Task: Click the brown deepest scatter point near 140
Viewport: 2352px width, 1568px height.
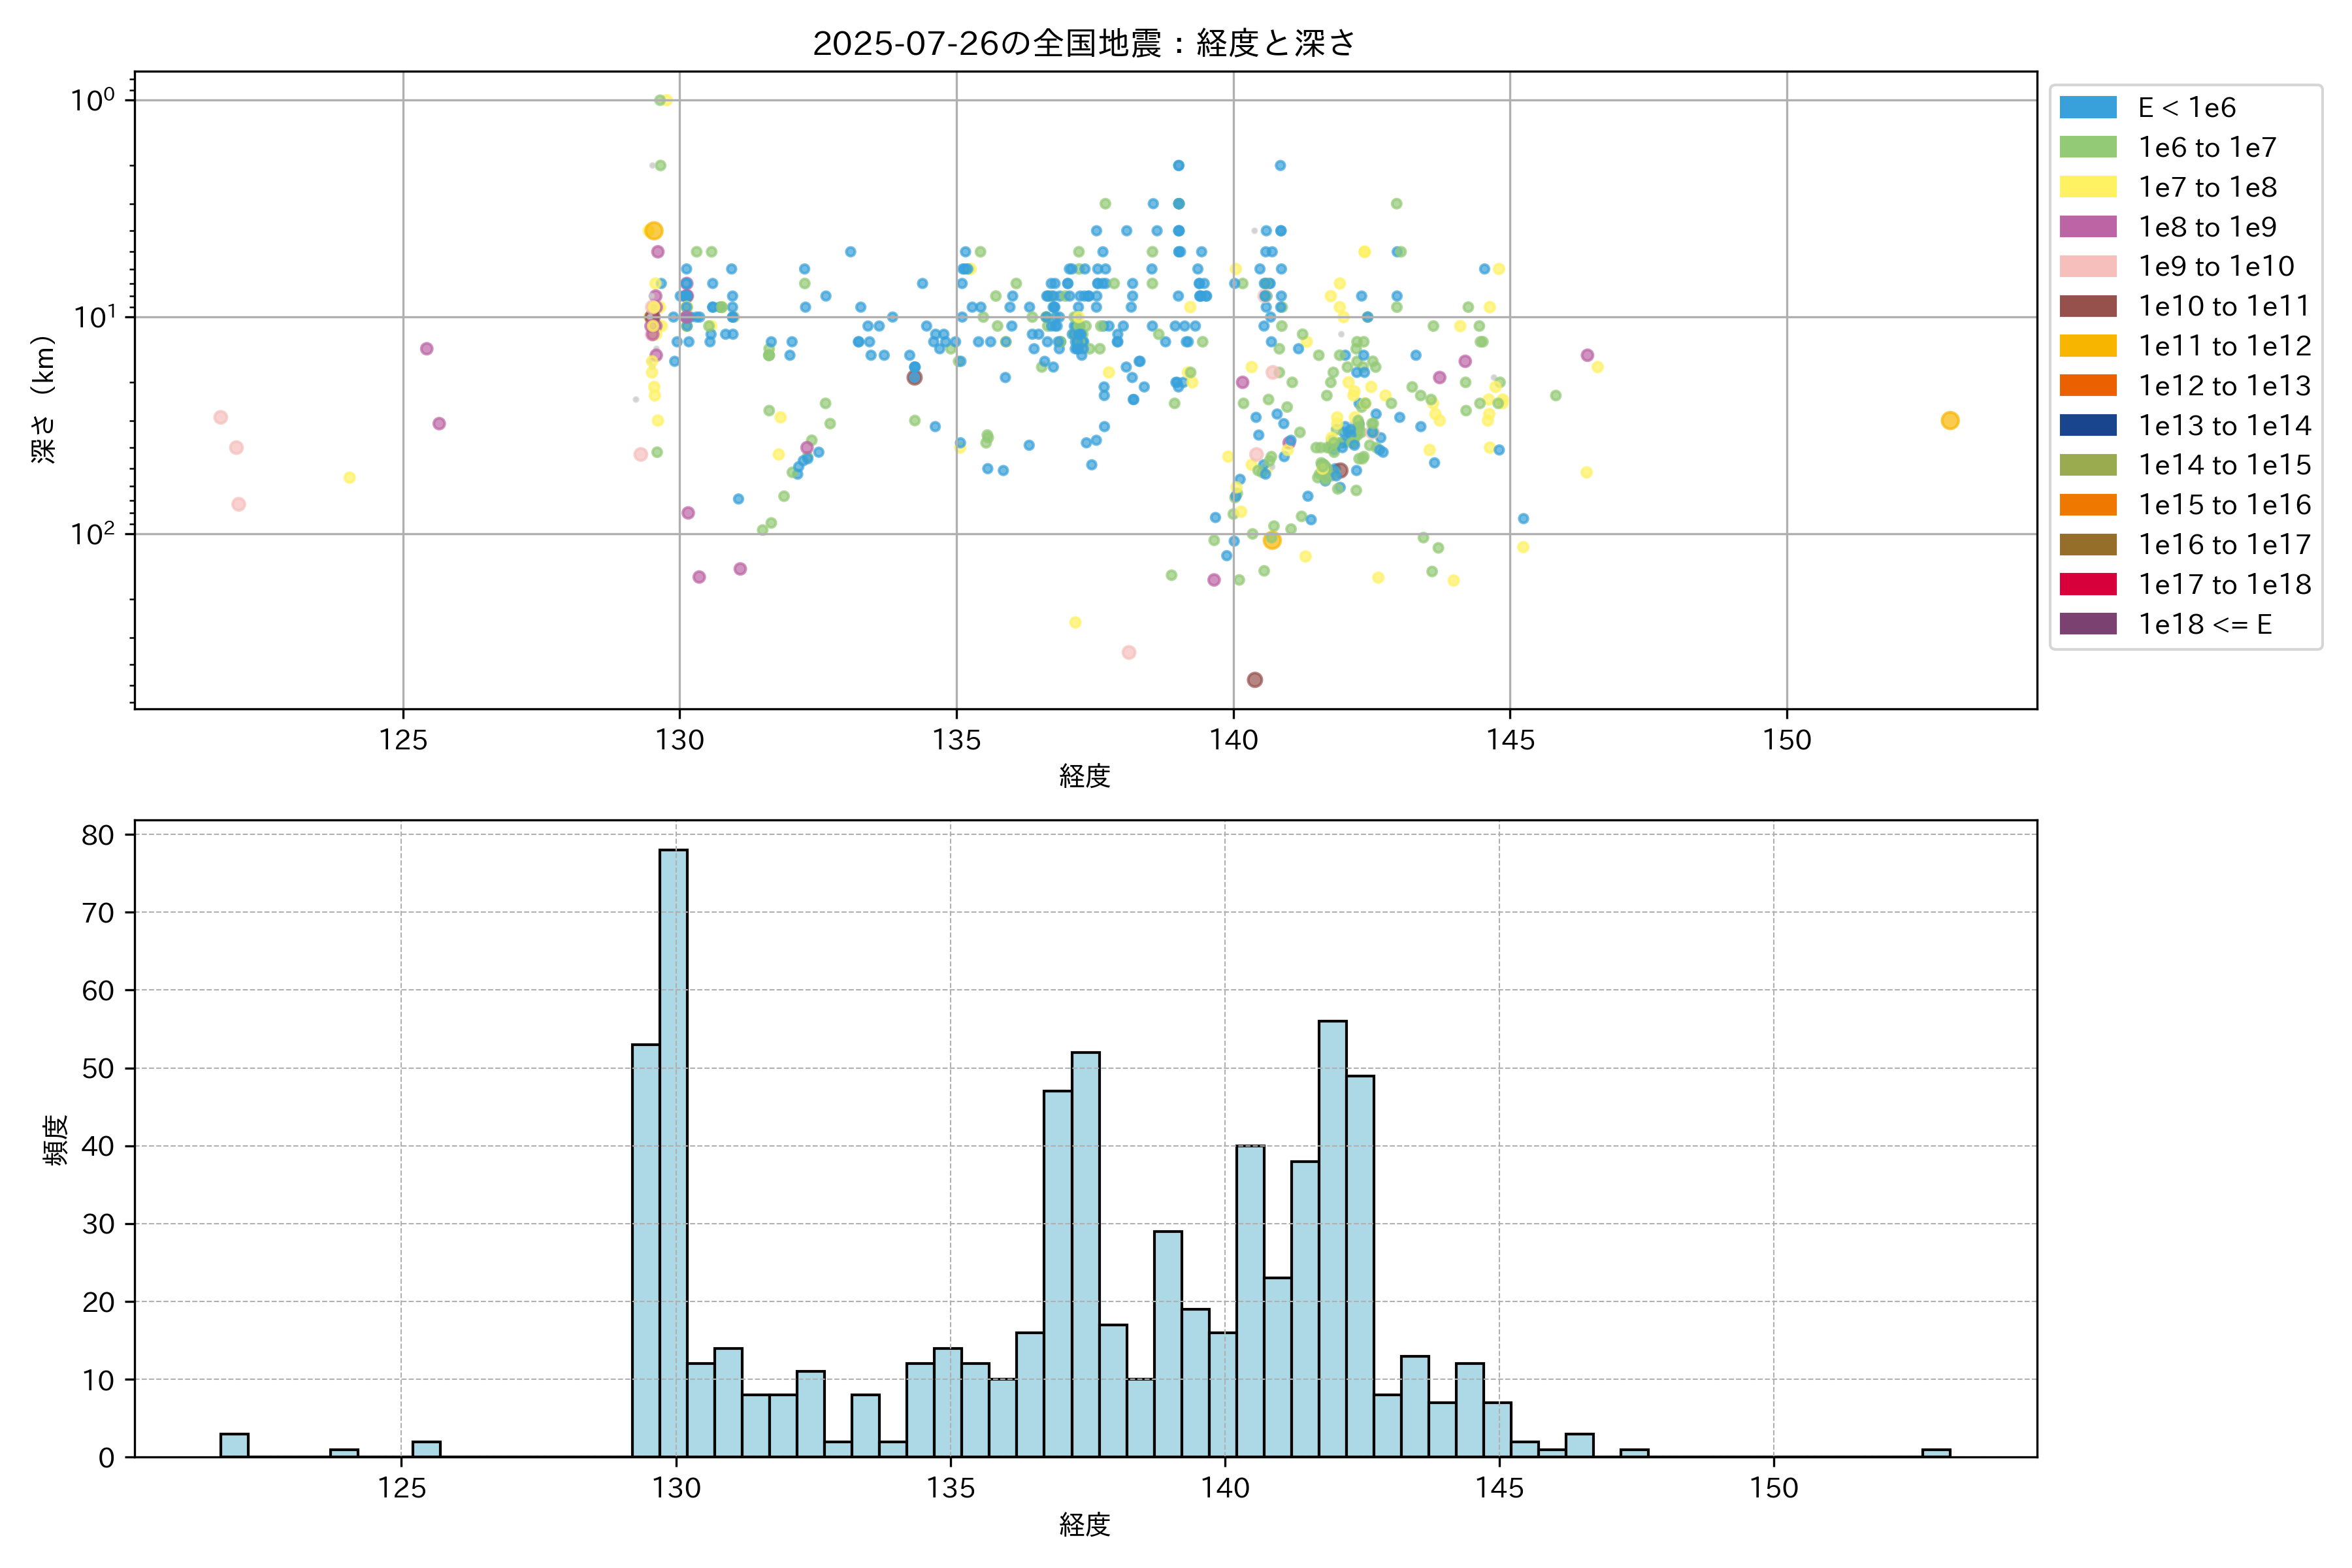Action: [x=1254, y=680]
